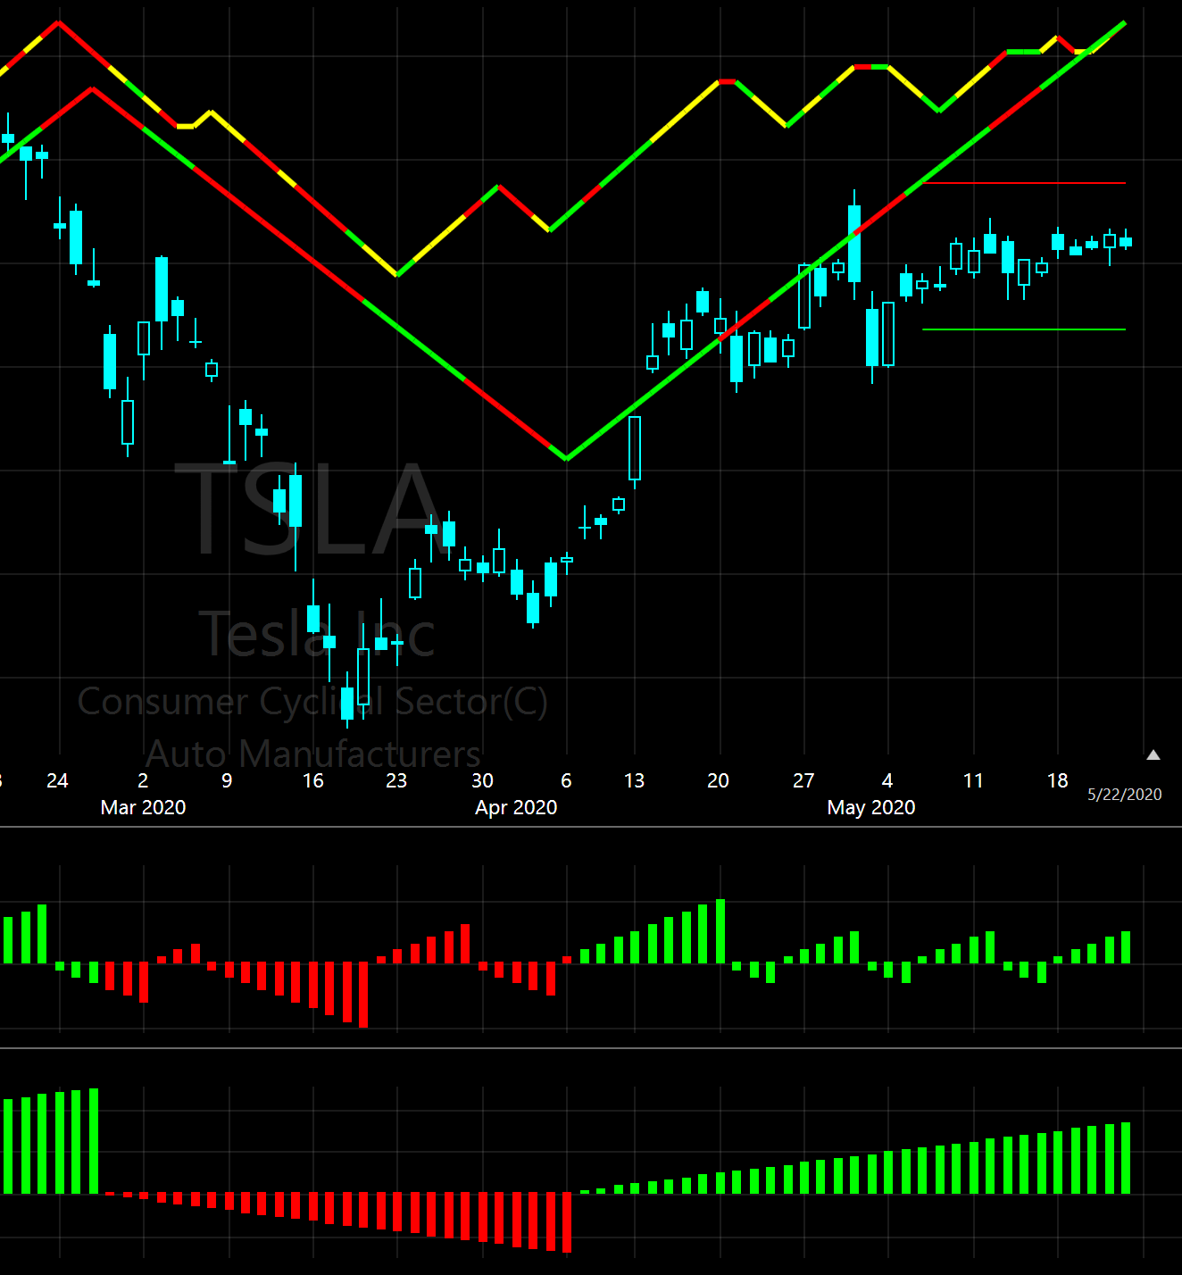The image size is (1182, 1275).
Task: Select the date tick 24 on the axis
Action: coord(57,780)
